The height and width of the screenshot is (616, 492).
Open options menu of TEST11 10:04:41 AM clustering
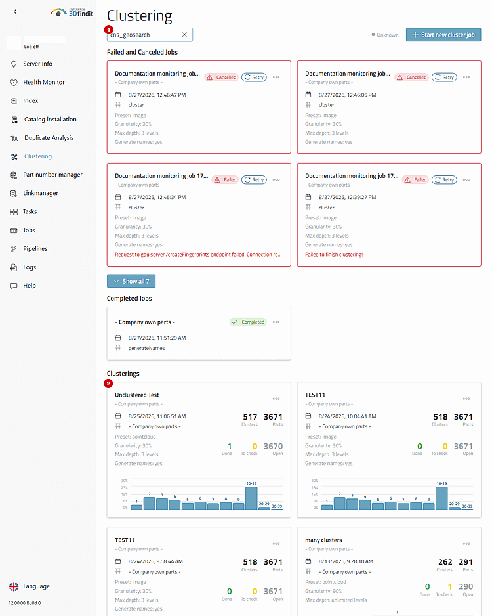click(466, 399)
